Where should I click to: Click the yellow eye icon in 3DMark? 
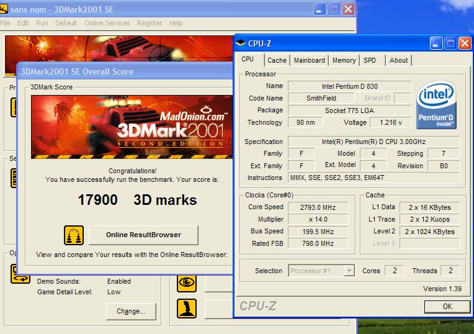click(187, 282)
